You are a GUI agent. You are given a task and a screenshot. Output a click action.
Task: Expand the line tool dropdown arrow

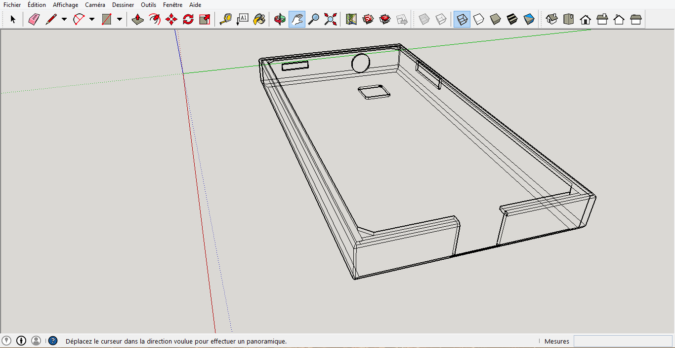click(x=64, y=20)
